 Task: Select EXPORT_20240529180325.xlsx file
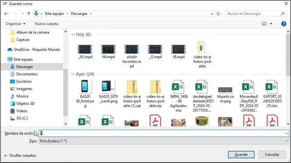coord(272,94)
